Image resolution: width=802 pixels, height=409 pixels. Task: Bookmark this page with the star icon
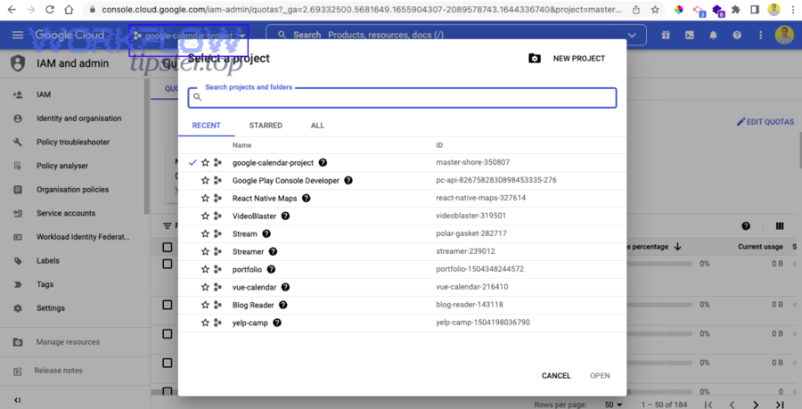point(655,10)
